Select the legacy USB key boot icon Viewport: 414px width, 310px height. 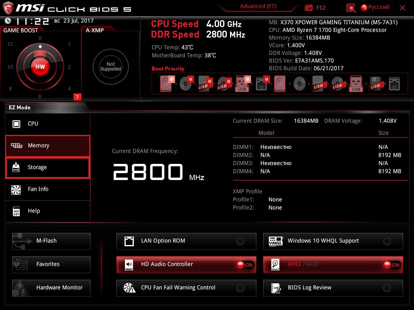coord(356,84)
